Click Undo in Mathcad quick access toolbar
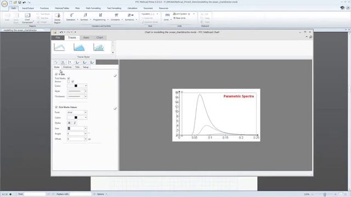Screen dimensions: 351x197 [x=24, y=2]
